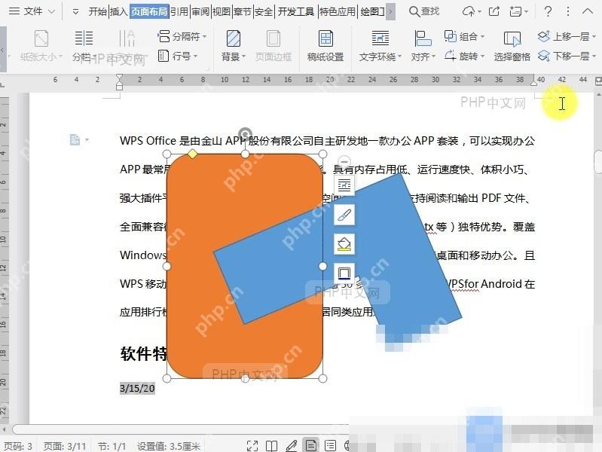Click the document section icon in left margin
Viewport: 602px width, 452px height.
75,139
